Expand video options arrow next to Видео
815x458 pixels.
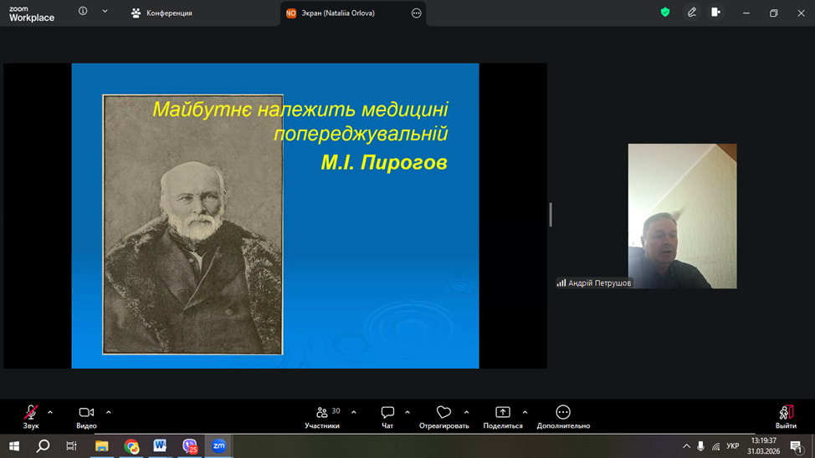point(109,412)
